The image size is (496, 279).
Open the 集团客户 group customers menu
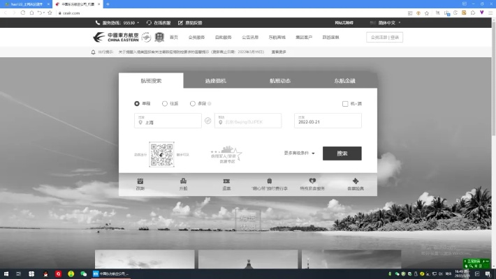pos(304,37)
